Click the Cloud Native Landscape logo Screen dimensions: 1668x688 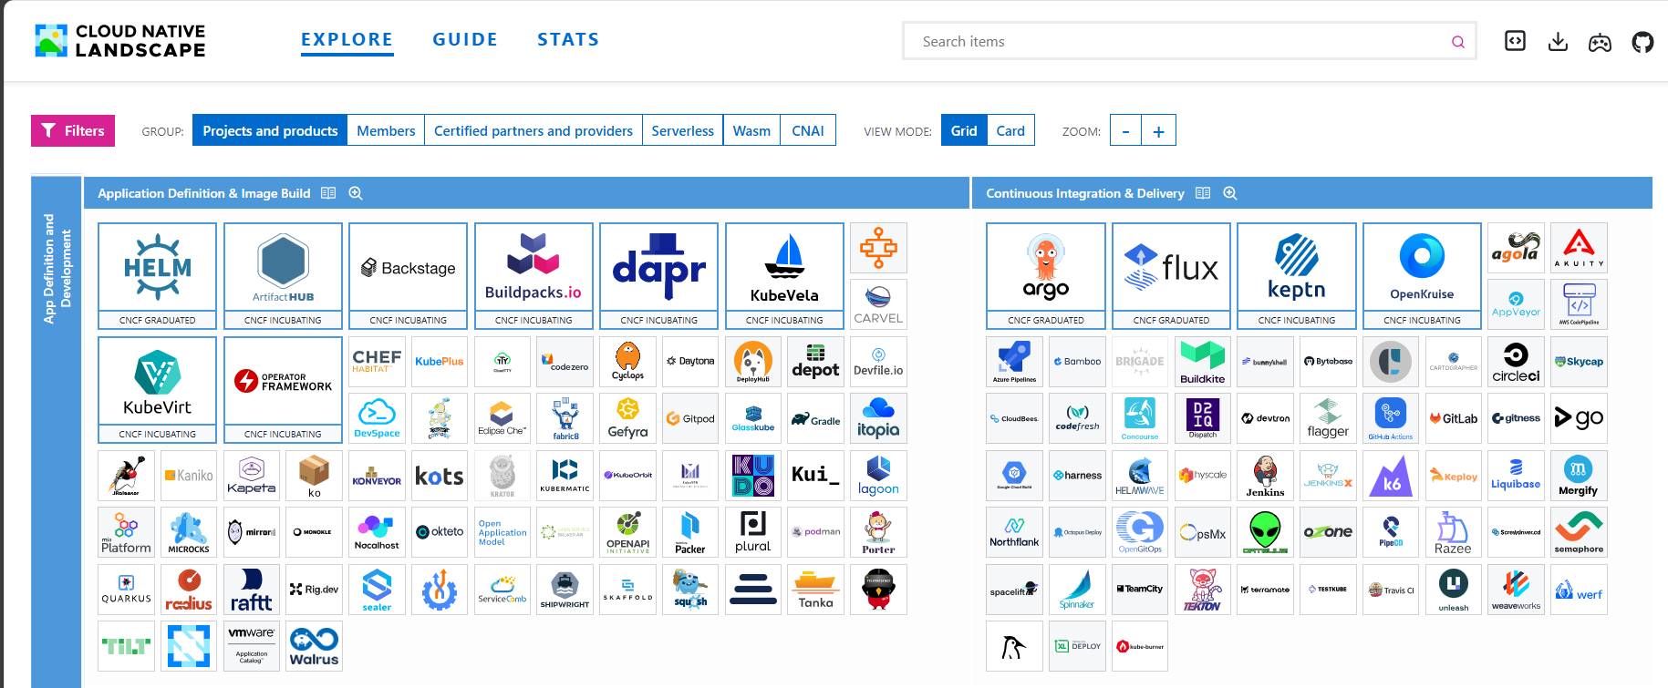(x=120, y=41)
